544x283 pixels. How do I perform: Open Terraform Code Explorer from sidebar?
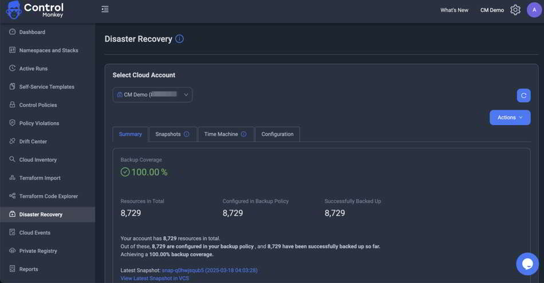(x=48, y=196)
